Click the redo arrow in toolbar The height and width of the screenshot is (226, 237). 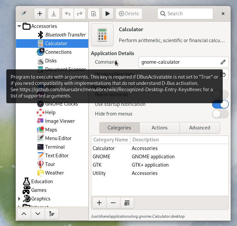79,14
